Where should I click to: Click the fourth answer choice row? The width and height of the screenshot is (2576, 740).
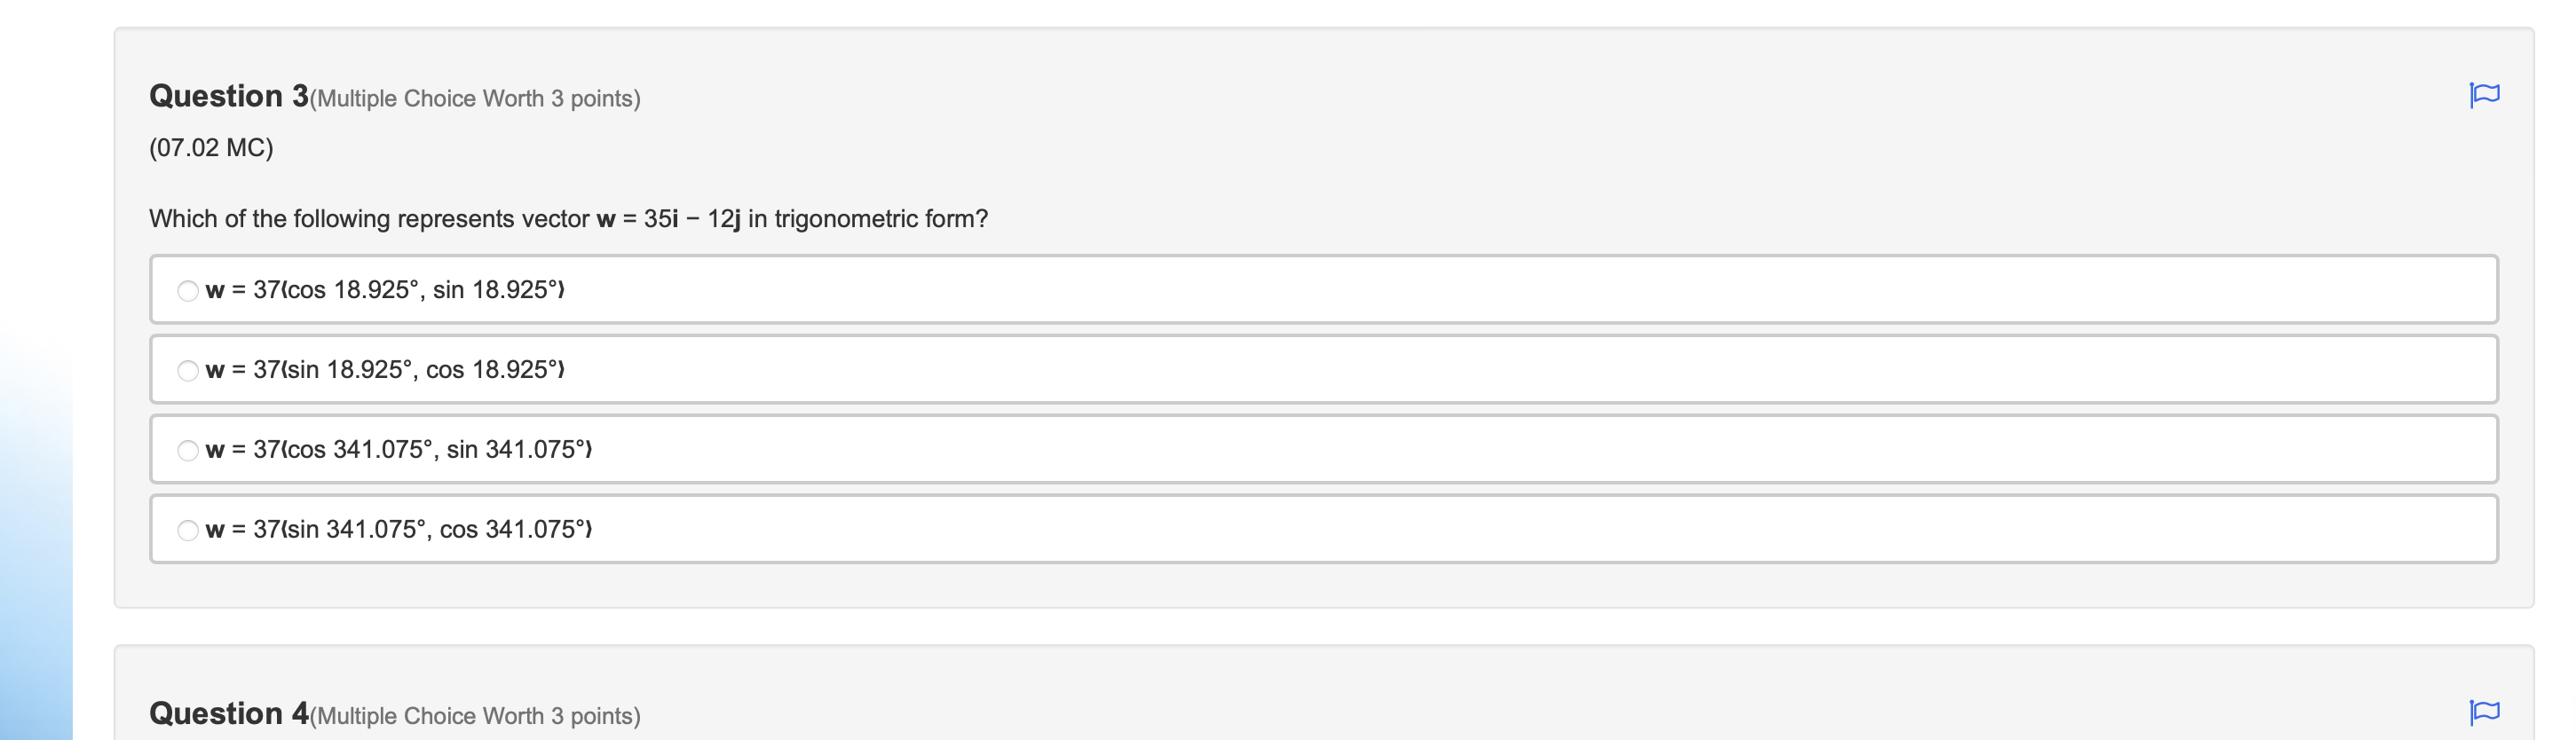point(1300,529)
